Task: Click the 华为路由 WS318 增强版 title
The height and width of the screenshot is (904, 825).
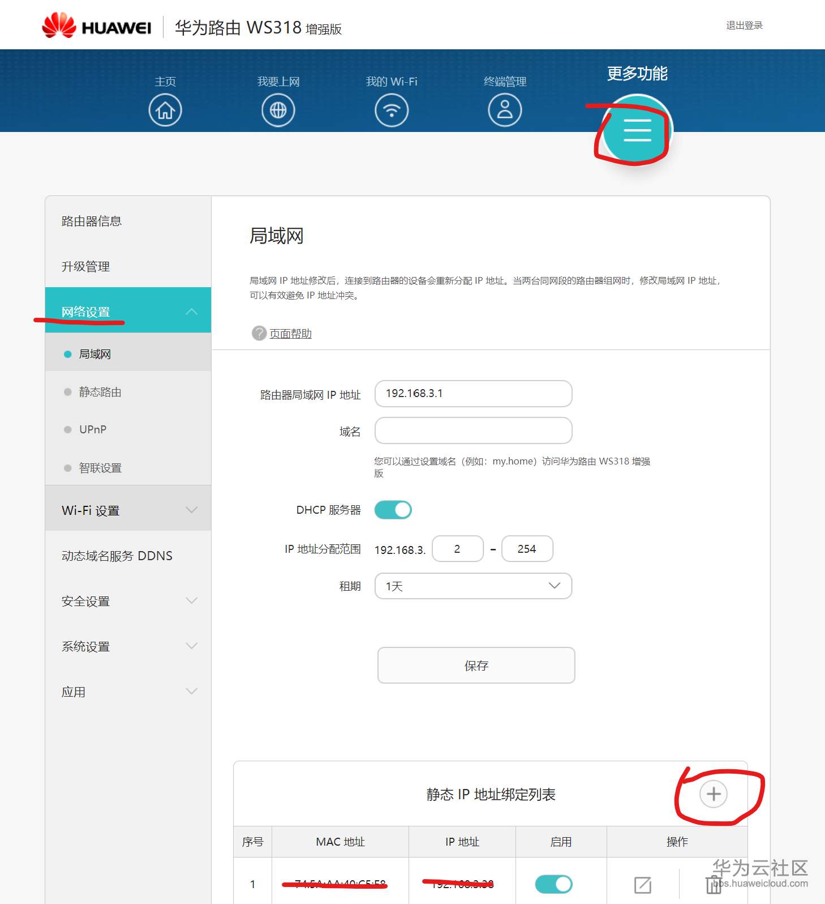Action: pyautogui.click(x=258, y=28)
